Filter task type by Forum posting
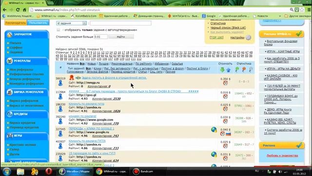 click(172, 68)
